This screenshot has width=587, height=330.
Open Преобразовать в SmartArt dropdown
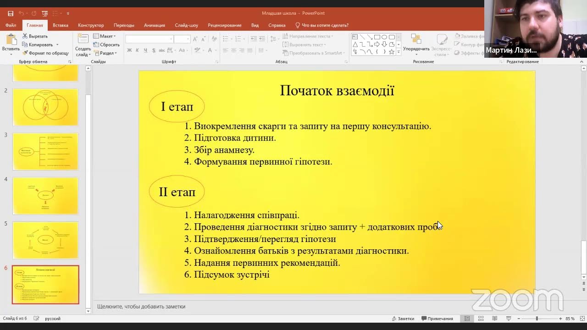pos(314,53)
